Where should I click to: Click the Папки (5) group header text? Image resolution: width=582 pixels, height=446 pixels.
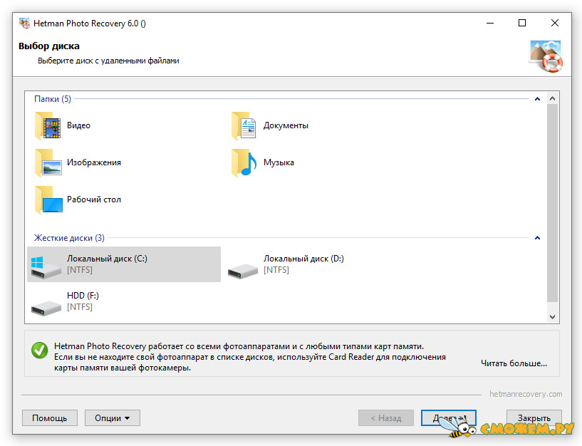point(52,99)
